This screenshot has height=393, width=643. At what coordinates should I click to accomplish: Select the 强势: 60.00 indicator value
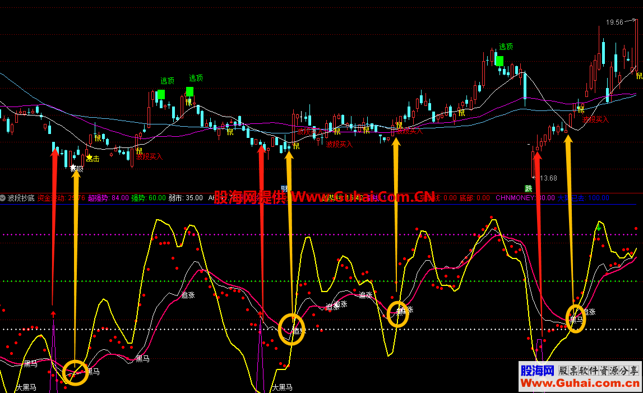[x=149, y=198]
